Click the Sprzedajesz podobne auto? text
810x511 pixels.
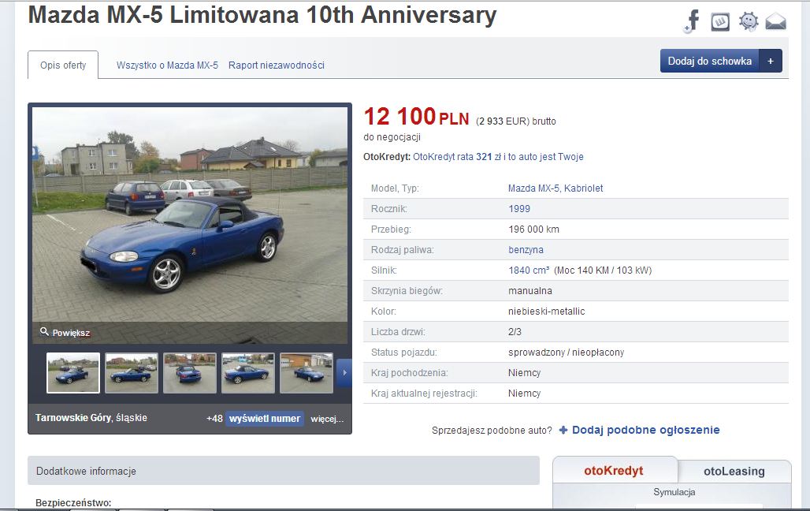click(492, 431)
